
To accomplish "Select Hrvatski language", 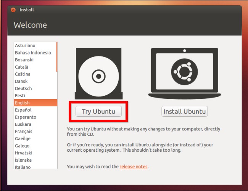I will 35,153.
